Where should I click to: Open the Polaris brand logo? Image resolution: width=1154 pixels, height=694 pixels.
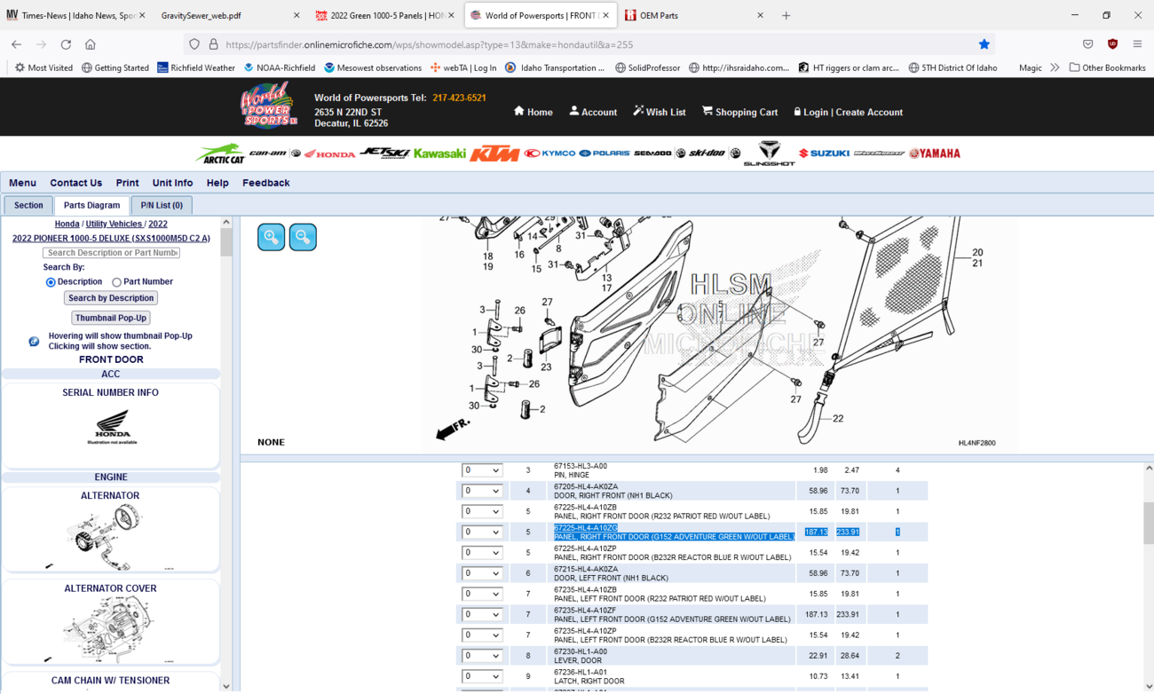[x=605, y=154]
